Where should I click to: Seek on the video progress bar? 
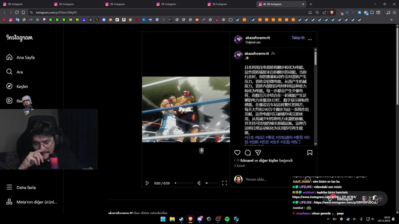(x=184, y=183)
